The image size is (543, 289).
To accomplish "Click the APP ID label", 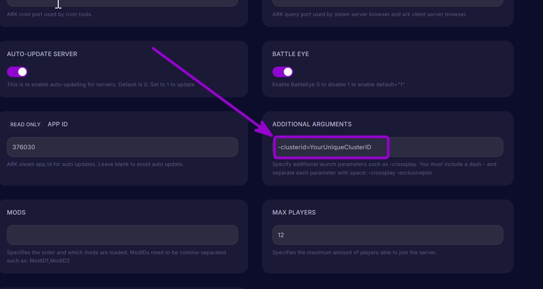I will coord(58,124).
